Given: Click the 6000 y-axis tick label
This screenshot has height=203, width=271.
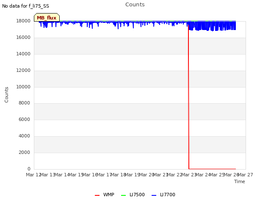Looking at the screenshot, I should tap(25, 119).
